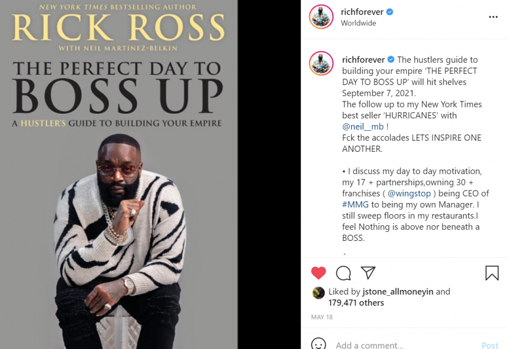Image resolution: width=507 pixels, height=349 pixels.
Task: Share post with the paper plane icon
Action: point(368,273)
